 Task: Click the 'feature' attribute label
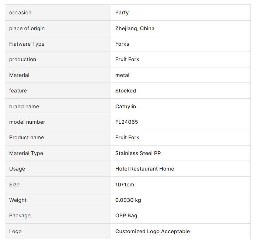18,91
